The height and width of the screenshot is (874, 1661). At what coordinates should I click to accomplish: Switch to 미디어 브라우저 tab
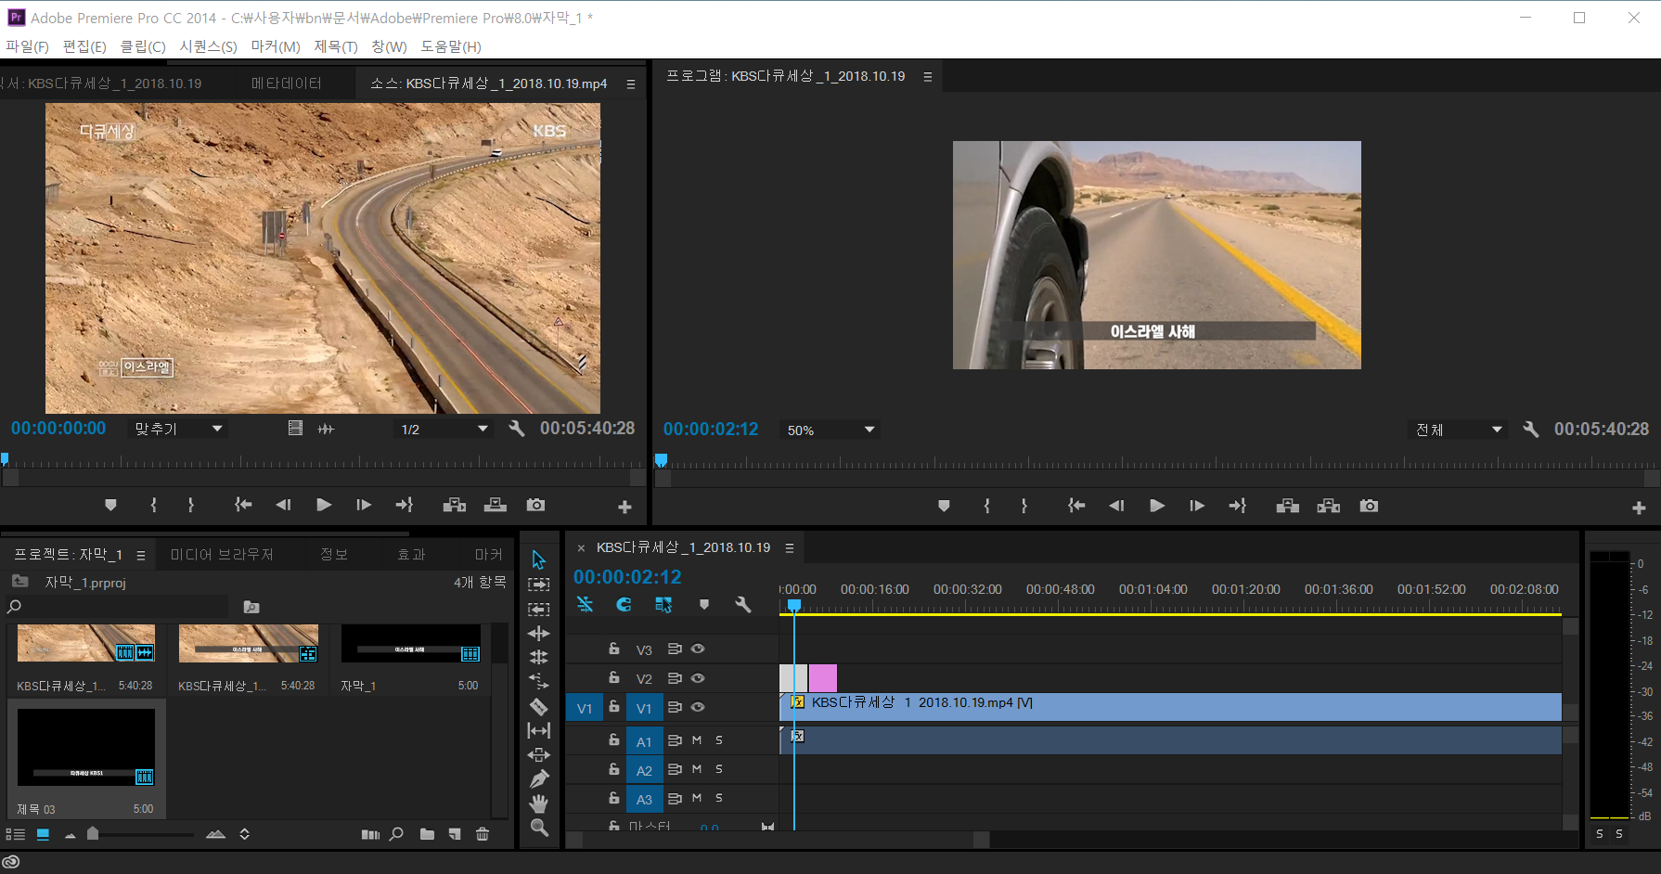[x=222, y=554]
